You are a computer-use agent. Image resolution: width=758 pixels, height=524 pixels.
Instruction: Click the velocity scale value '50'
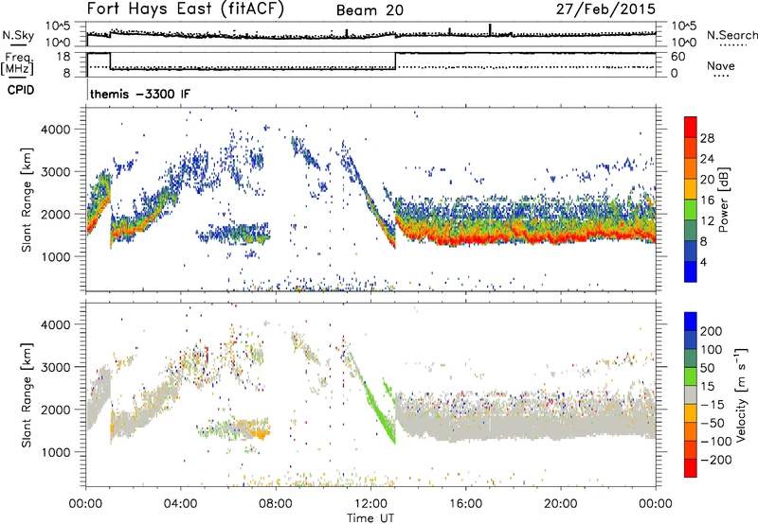707,368
